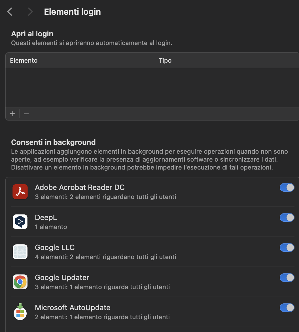Toggle off Google Updater background activity
Screen dimensions: 299x332
point(287,278)
